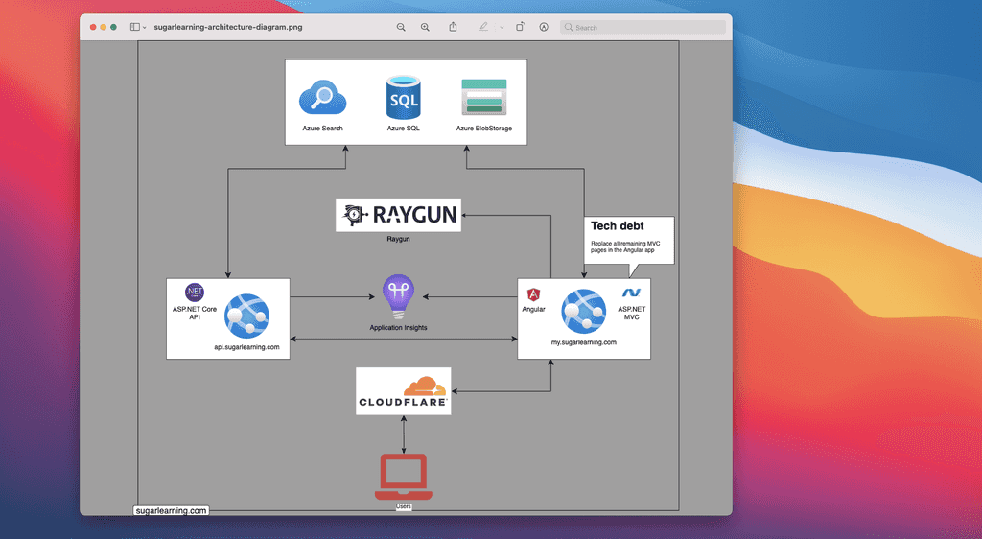Click the search magnifier icon
The width and height of the screenshot is (982, 539).
tap(569, 28)
